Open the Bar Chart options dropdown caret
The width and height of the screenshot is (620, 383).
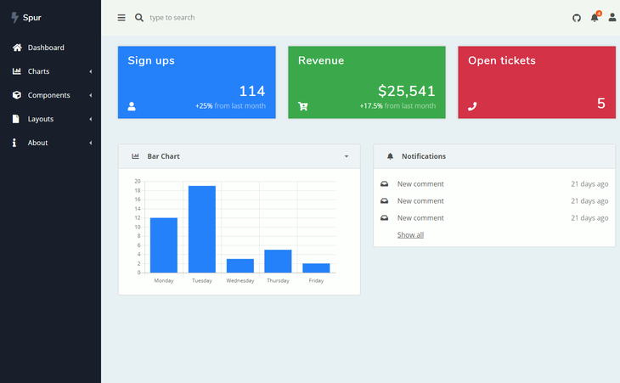pos(347,156)
